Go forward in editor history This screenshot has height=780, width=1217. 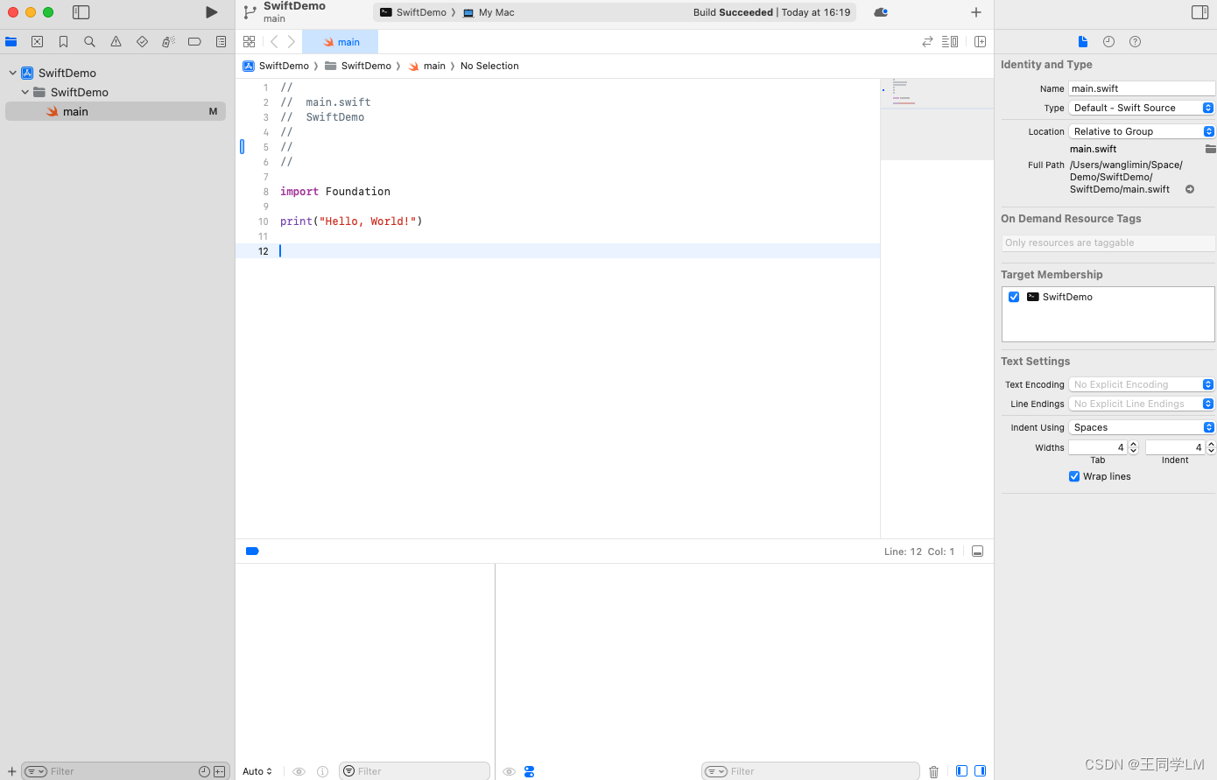pyautogui.click(x=292, y=41)
